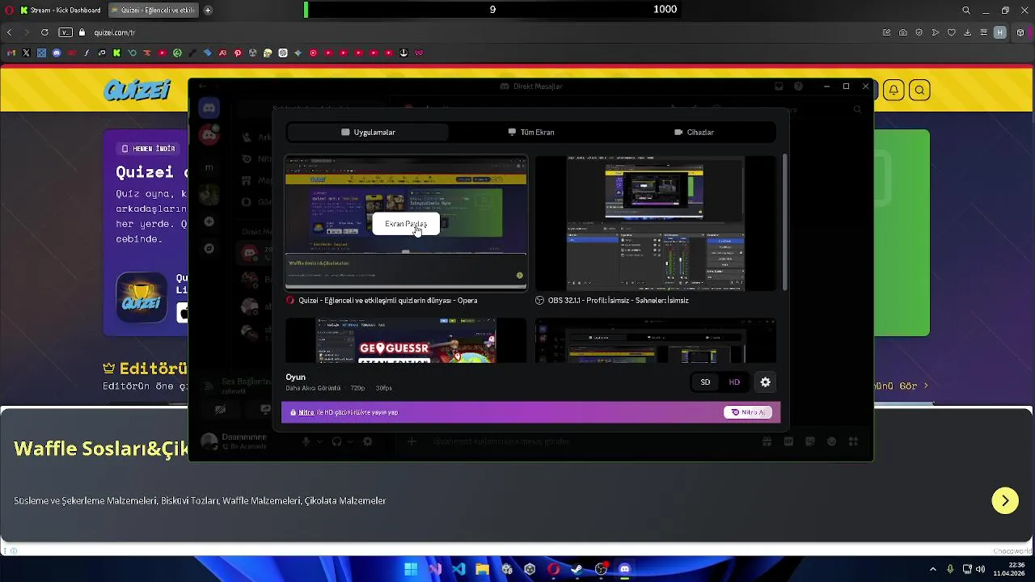Select the Quizei Opera window thumbnail
This screenshot has height=582, width=1035.
(x=406, y=222)
